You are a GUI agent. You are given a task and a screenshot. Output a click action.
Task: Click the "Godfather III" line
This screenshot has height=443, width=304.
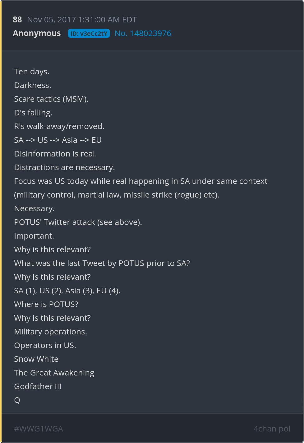[38, 386]
